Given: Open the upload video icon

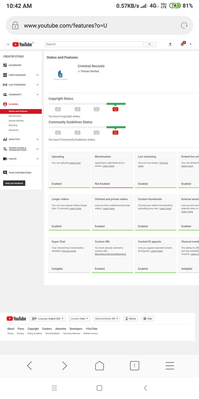Looking at the screenshot, I should (170, 44).
